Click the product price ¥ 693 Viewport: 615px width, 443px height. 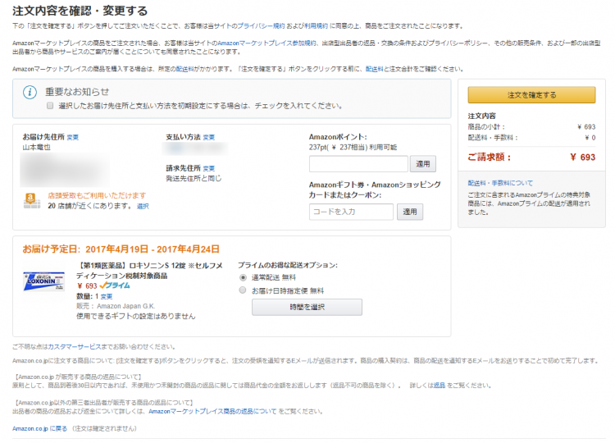click(87, 285)
